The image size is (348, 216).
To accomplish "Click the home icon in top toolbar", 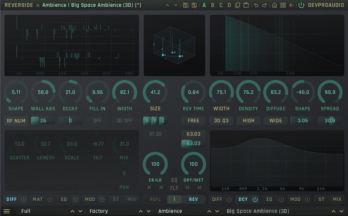I will click(x=274, y=5).
